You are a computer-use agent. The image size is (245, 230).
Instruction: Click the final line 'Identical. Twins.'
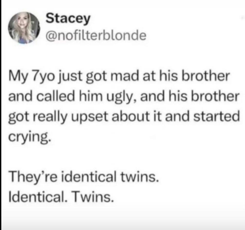point(61,197)
